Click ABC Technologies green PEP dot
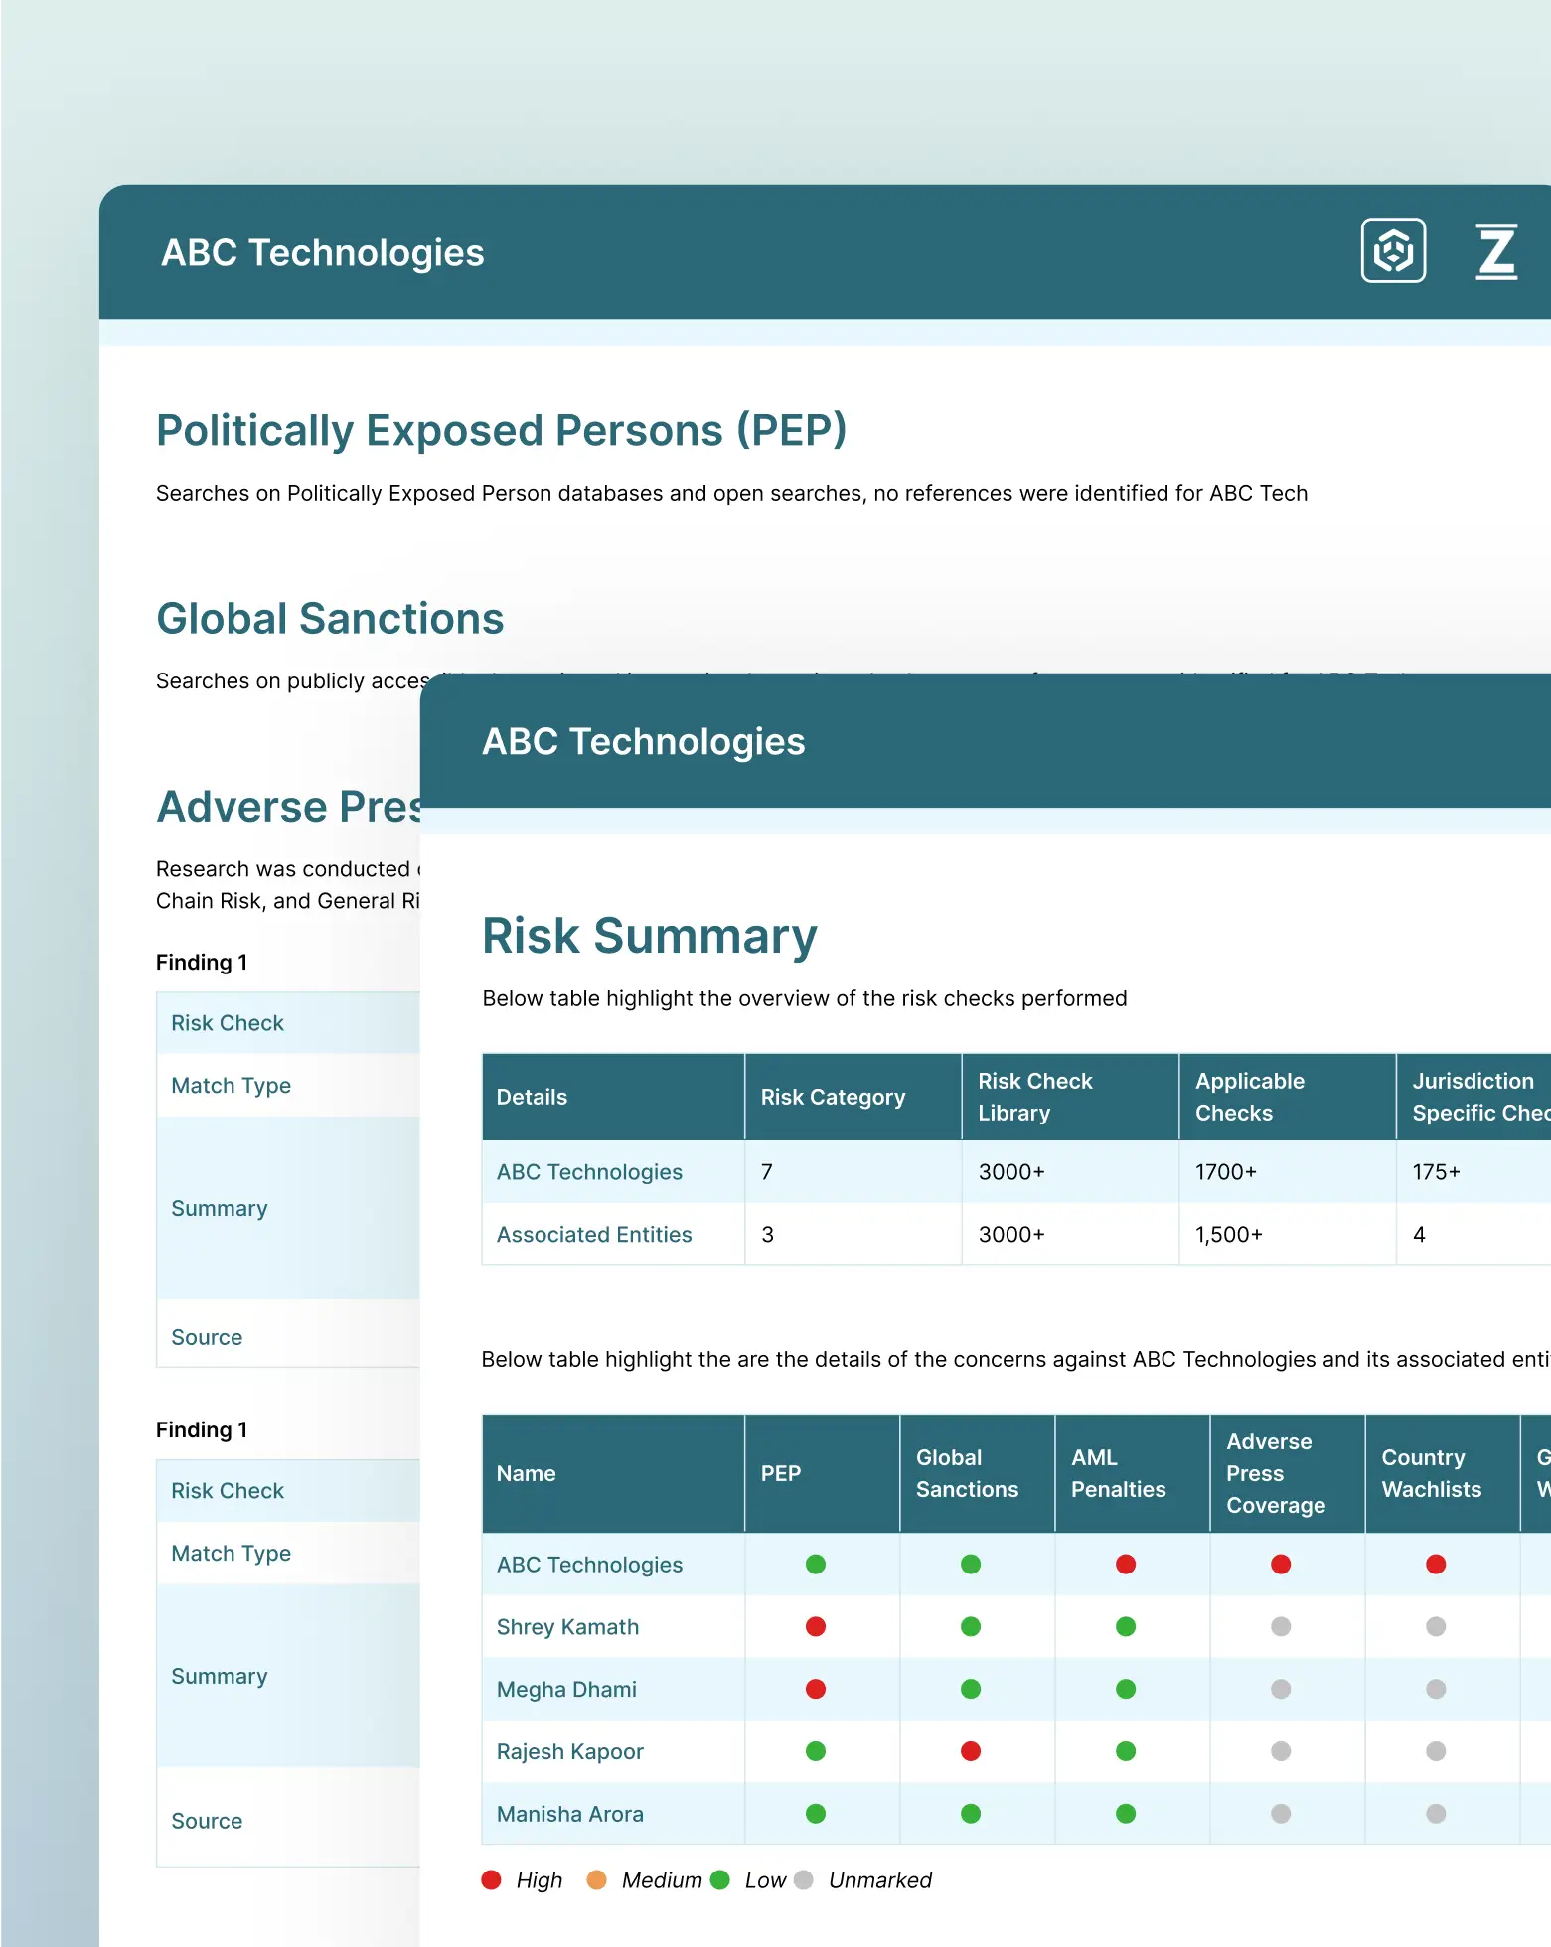Viewport: 1551px width, 1947px height. click(x=816, y=1565)
